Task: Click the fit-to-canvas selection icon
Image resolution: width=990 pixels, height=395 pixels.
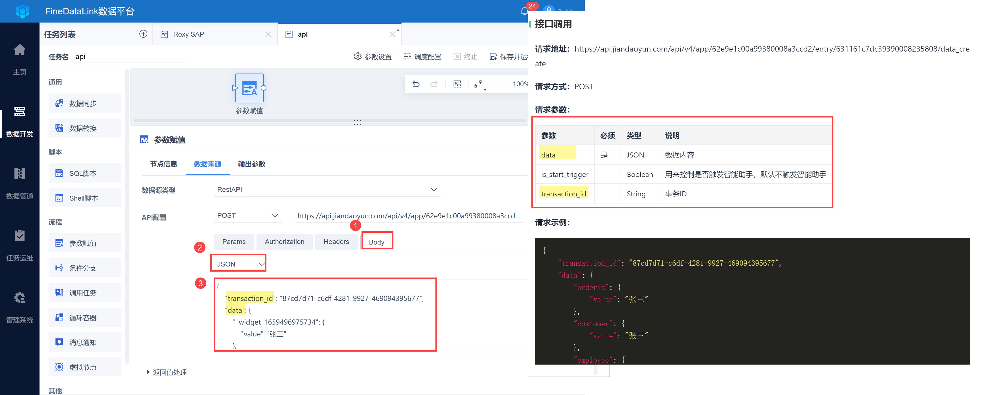Action: point(457,84)
